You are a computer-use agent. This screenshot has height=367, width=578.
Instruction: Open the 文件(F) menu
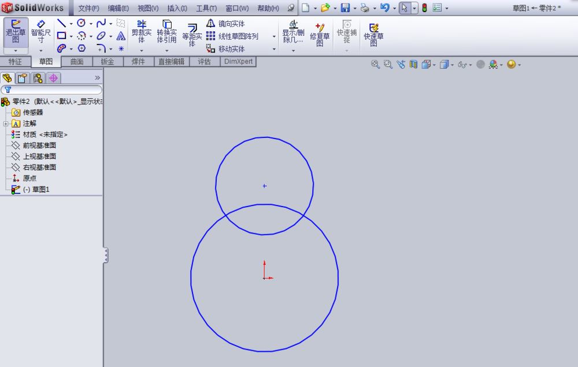click(x=88, y=8)
